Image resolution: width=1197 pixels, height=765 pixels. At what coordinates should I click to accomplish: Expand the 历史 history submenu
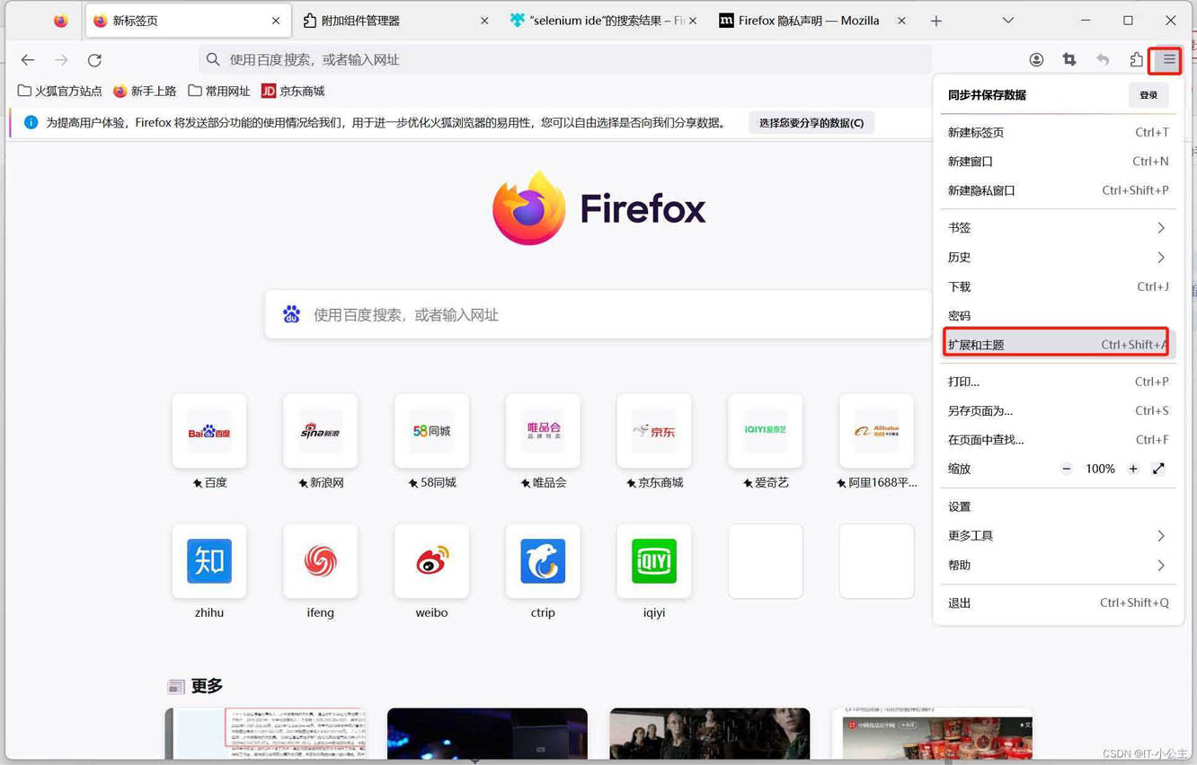pos(1058,258)
